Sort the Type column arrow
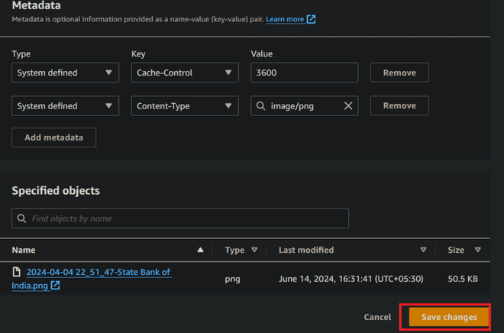Screen dimensions: 504x333 [x=254, y=250]
